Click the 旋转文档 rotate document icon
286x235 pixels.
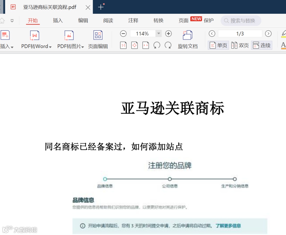pos(188,35)
